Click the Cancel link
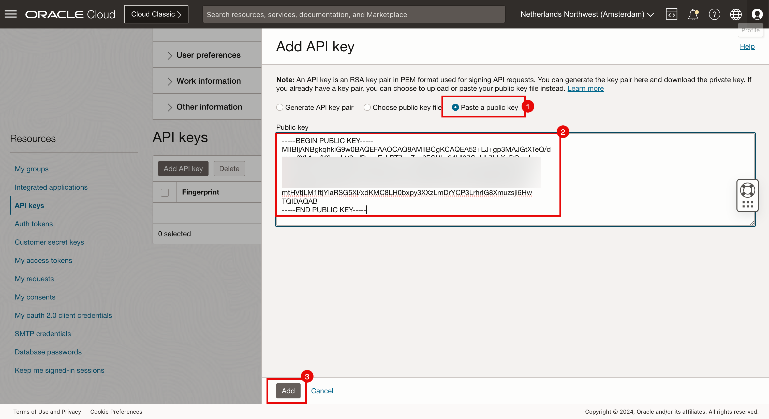769x419 pixels. pos(322,391)
